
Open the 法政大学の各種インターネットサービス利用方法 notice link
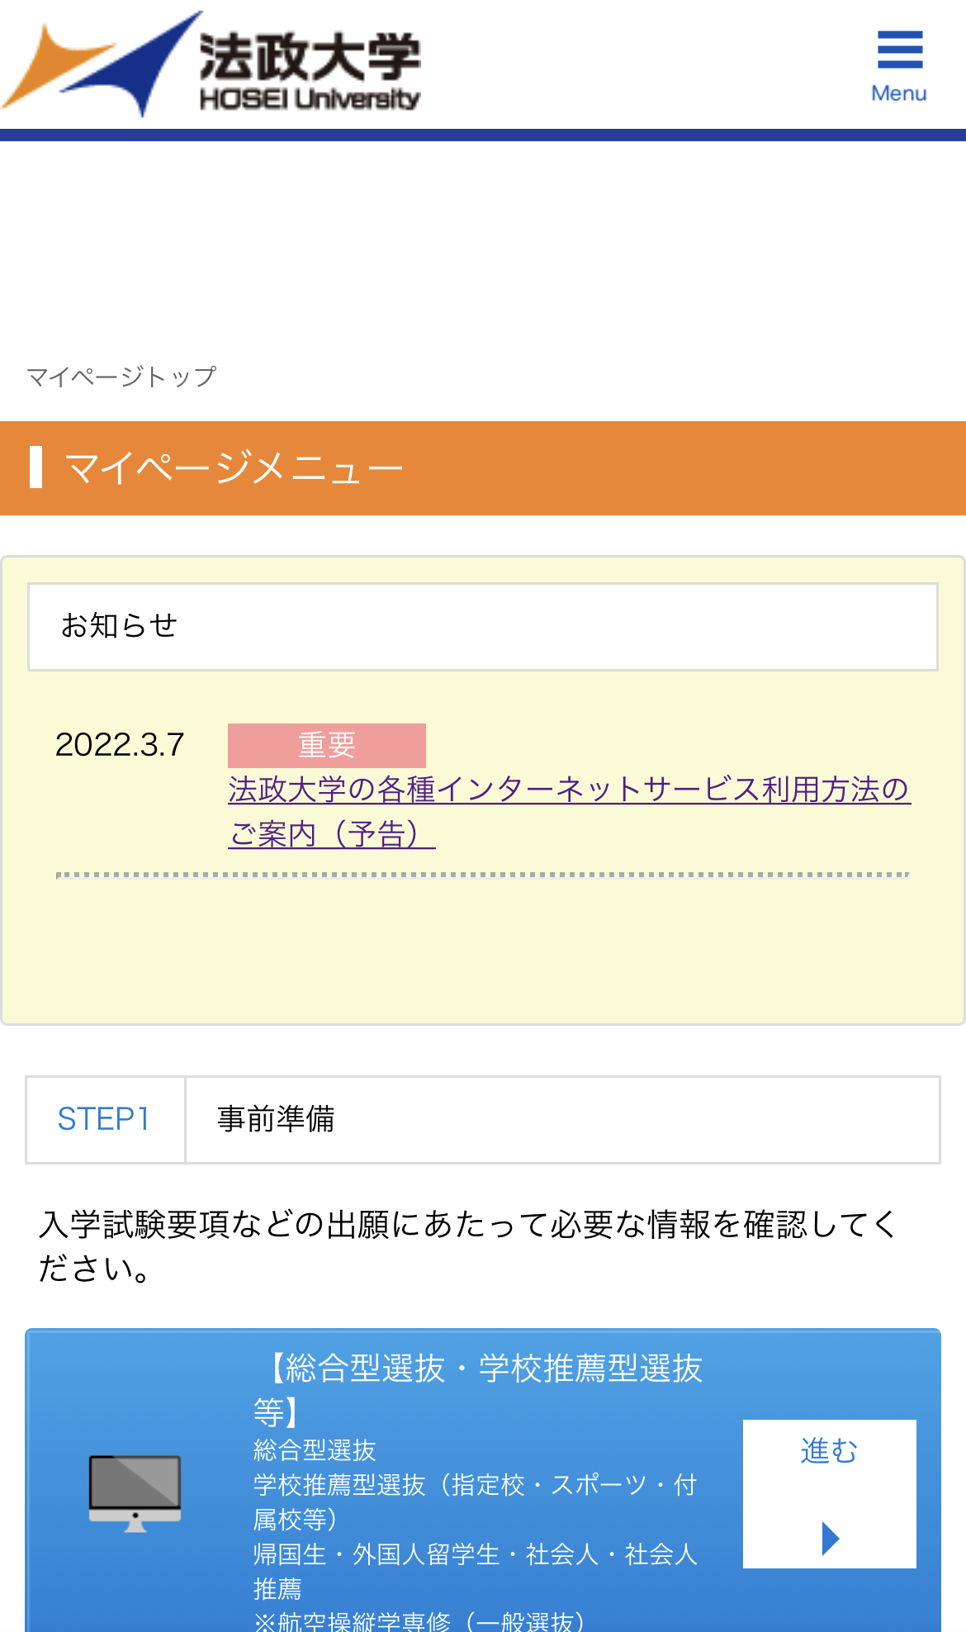tap(569, 790)
